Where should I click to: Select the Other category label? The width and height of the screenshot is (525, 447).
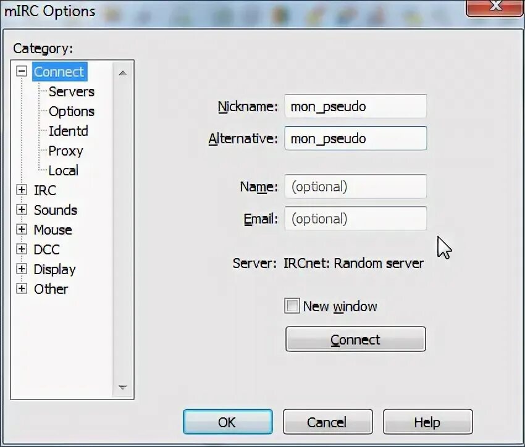(x=51, y=289)
